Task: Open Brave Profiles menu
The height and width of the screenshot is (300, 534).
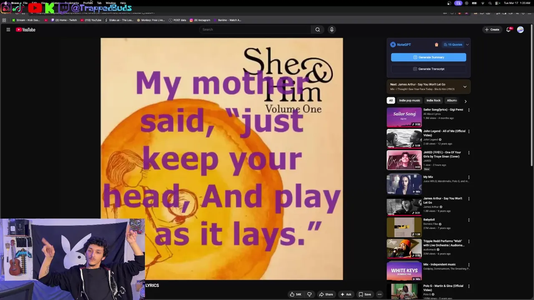Action: coord(88,3)
